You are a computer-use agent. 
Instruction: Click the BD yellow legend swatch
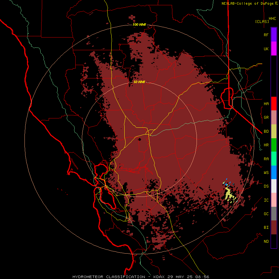274,131
